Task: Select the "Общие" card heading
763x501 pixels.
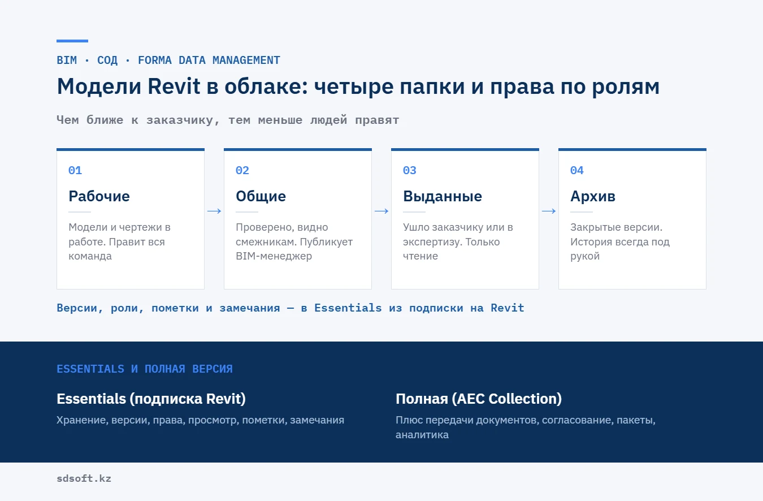Action: [x=261, y=196]
